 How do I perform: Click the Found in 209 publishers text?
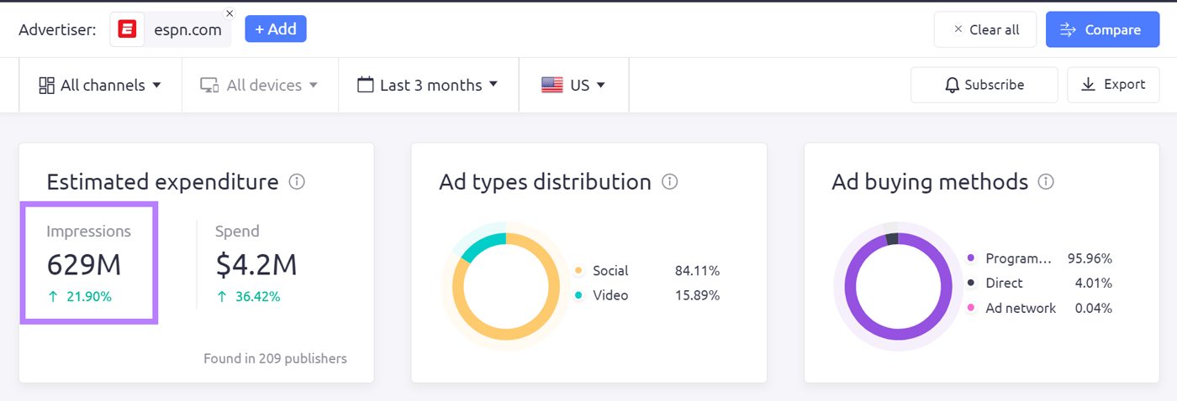tap(275, 358)
